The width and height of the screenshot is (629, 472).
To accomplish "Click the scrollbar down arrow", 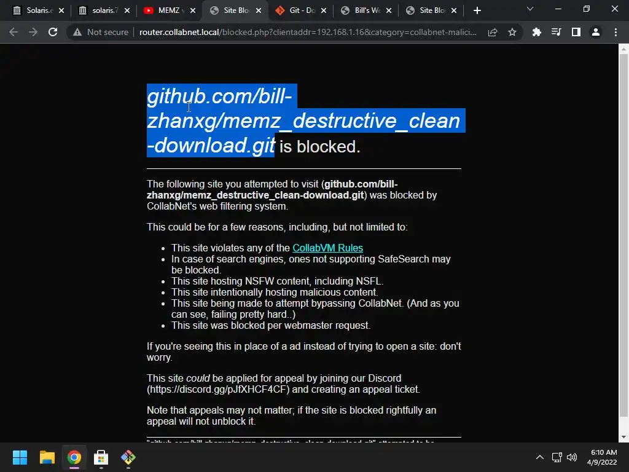I will point(623,437).
